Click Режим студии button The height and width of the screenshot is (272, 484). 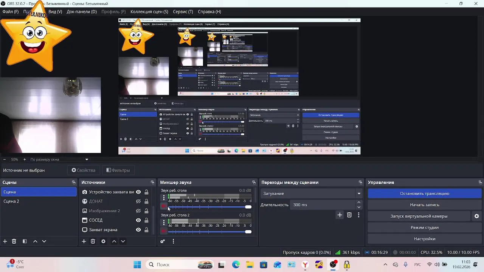point(424,227)
